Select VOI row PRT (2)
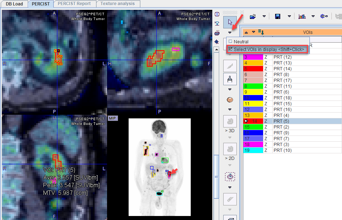 292,127
